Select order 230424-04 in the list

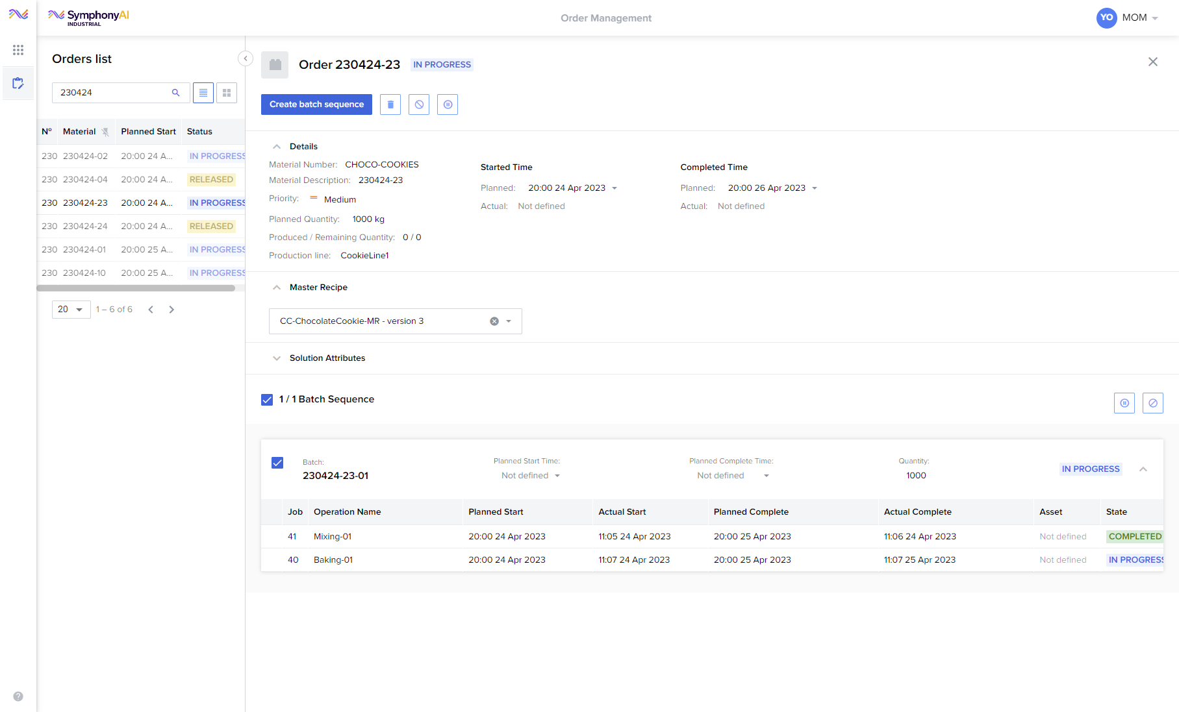[85, 180]
